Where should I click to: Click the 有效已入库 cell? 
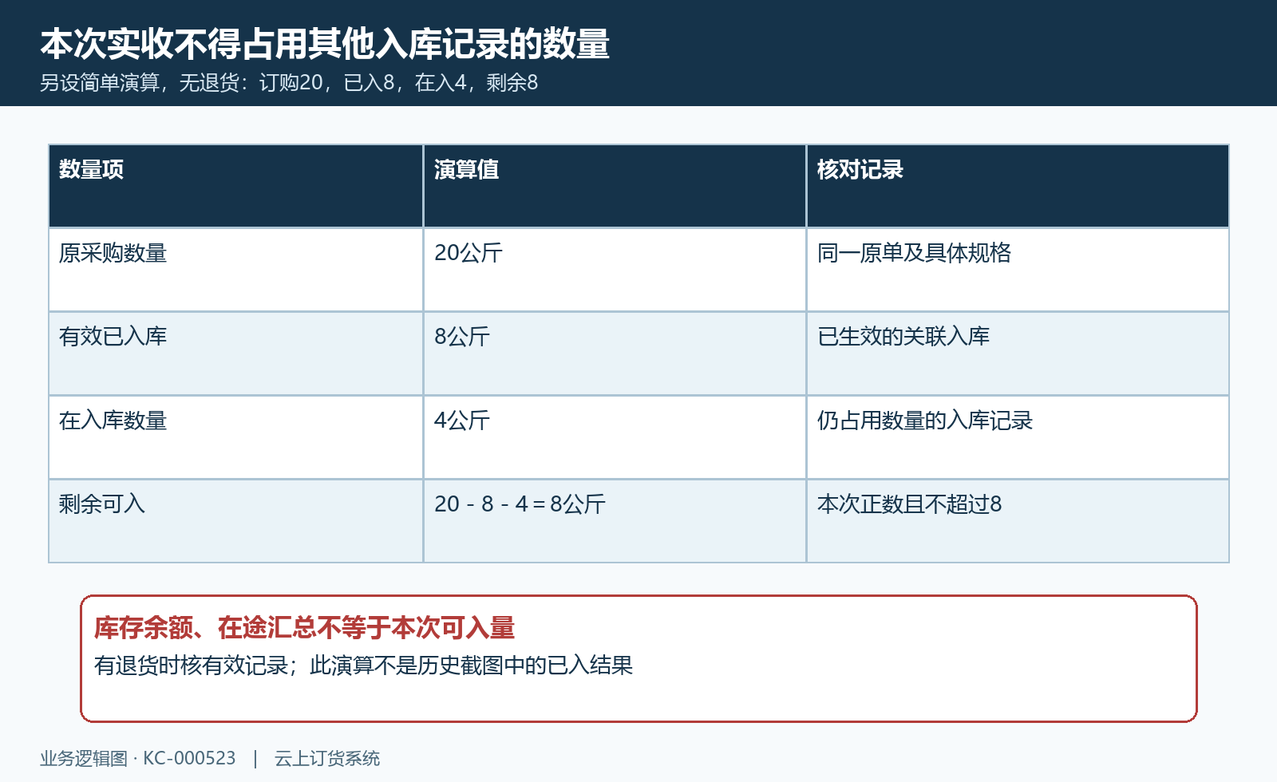tap(235, 353)
